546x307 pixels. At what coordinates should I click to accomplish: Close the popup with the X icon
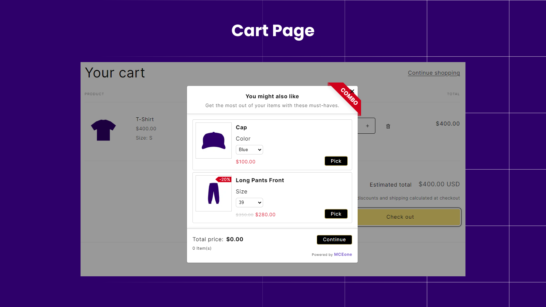coord(352,91)
